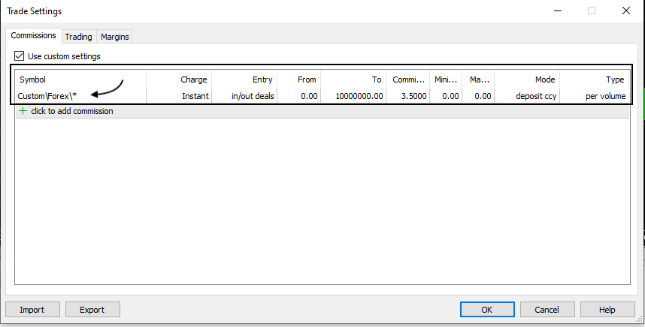Close the Trade Settings dialog window
645x327 pixels.
pos(626,11)
